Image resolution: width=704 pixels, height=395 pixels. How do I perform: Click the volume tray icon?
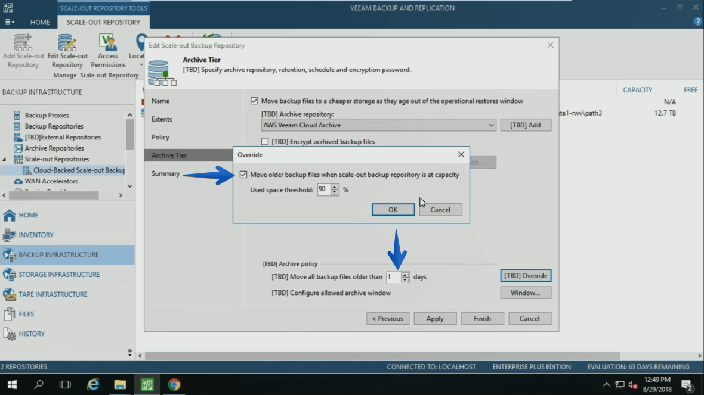coord(633,385)
